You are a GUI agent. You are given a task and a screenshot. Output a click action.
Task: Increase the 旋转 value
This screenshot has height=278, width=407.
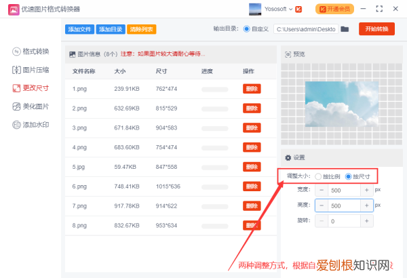[367, 221]
